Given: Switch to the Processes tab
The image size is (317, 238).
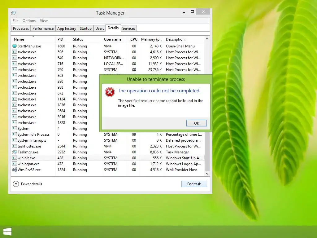Looking at the screenshot, I should (21, 28).
